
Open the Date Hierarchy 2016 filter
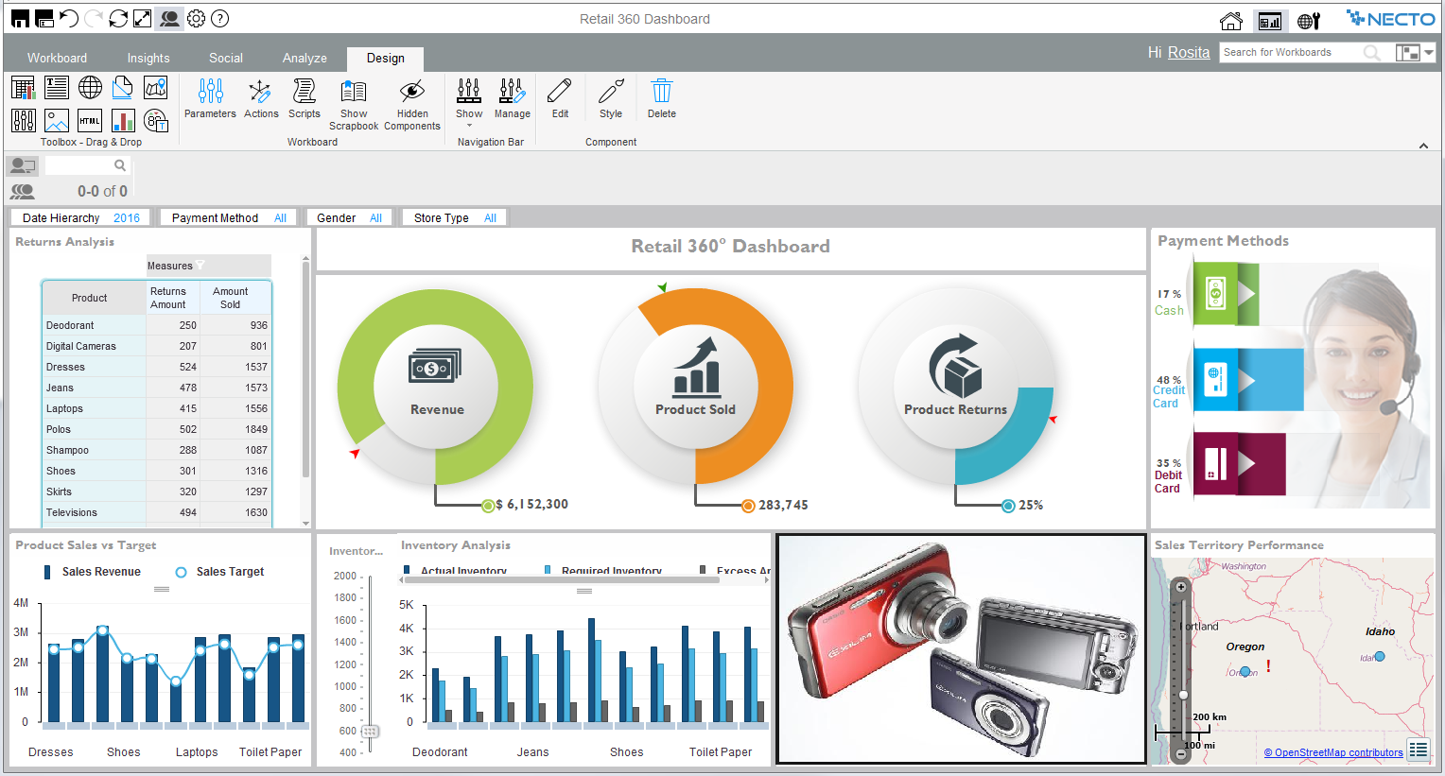[x=80, y=218]
